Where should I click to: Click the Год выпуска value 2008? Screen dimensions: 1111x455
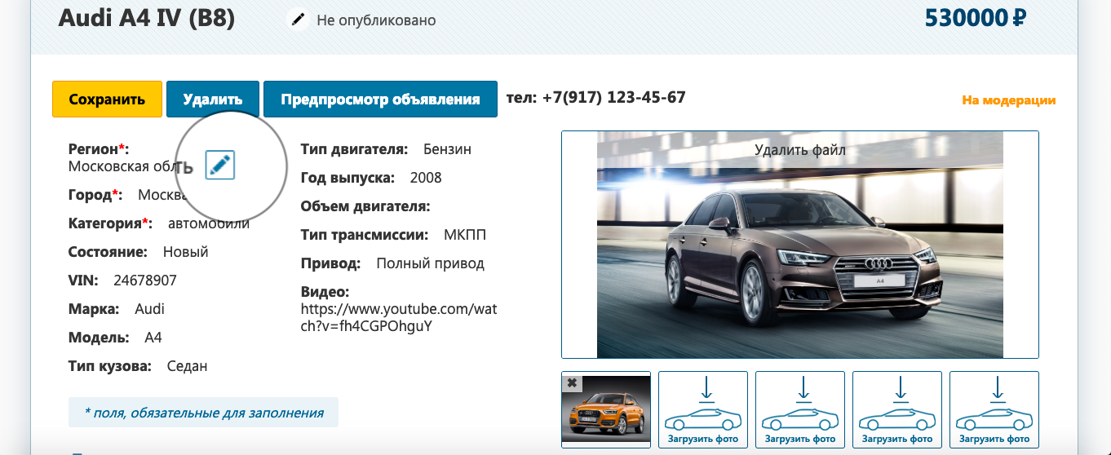426,178
